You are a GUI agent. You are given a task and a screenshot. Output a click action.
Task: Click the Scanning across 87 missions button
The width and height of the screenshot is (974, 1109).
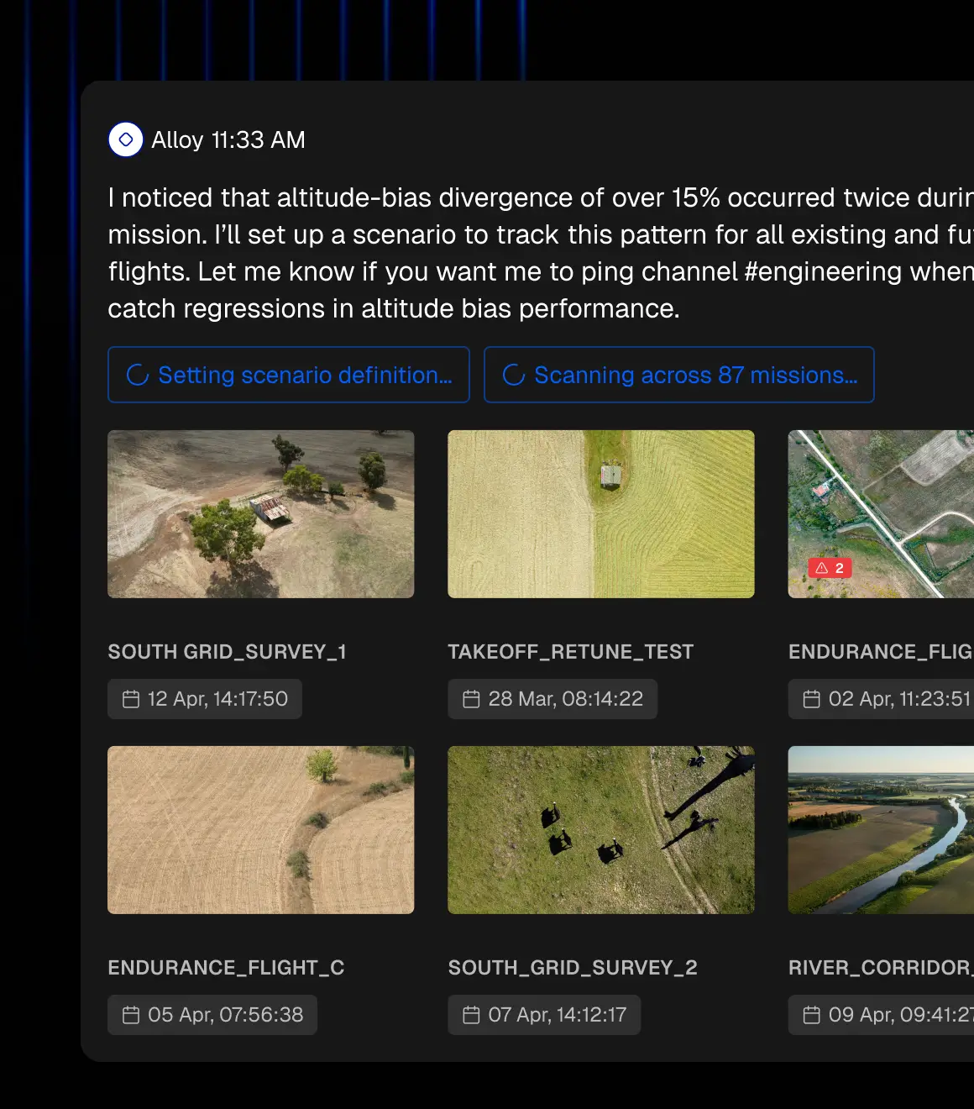(x=679, y=375)
